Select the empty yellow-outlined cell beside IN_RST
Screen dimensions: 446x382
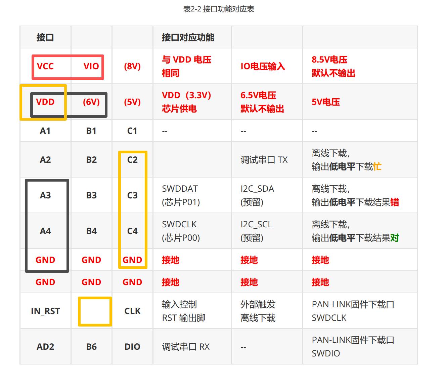(x=95, y=311)
